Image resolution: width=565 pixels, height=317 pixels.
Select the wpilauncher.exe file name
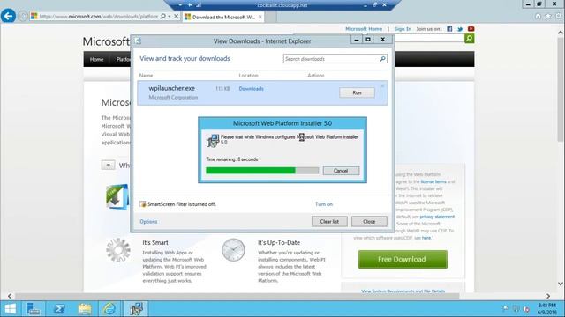(x=171, y=88)
